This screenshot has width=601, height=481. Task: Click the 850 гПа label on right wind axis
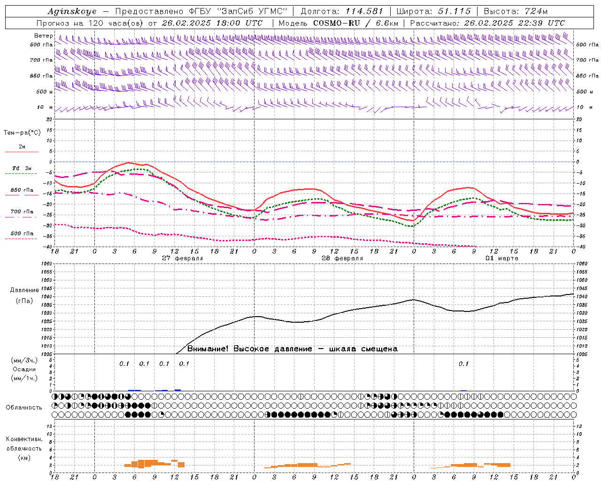click(x=587, y=76)
